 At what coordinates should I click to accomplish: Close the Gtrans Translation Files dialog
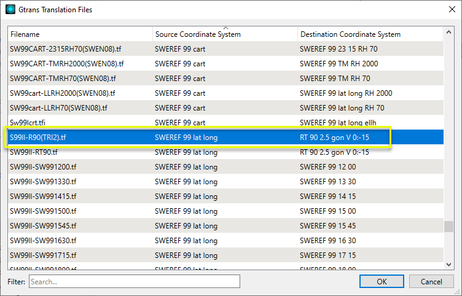coord(447,9)
